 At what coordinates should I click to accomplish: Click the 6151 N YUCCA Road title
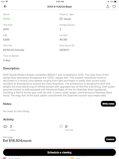coord(59,7)
